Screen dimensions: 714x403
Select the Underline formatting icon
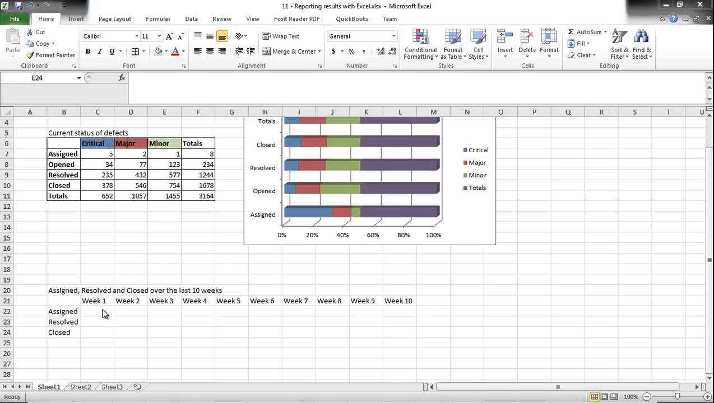coord(111,51)
